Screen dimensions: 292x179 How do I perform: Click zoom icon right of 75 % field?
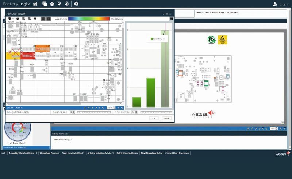(281, 128)
